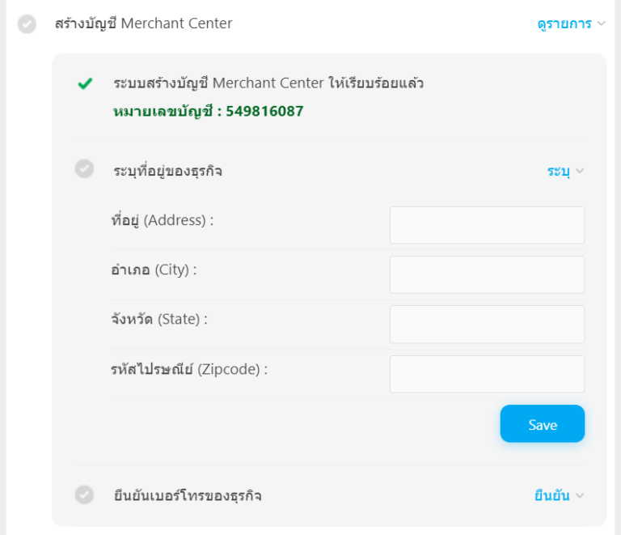Click the Save button
The width and height of the screenshot is (621, 535).
click(542, 424)
